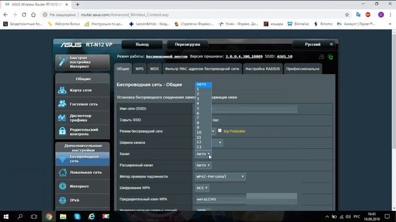Open the Канал Авто dropdown
The width and height of the screenshot is (396, 222).
click(x=203, y=154)
